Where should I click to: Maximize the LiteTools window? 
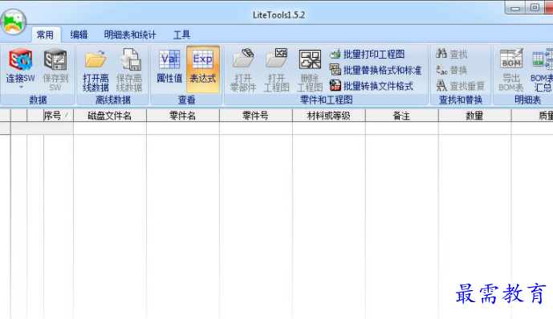535,8
